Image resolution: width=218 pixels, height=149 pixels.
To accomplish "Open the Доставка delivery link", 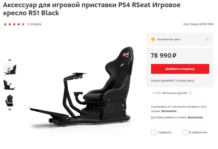I will (x=157, y=117).
